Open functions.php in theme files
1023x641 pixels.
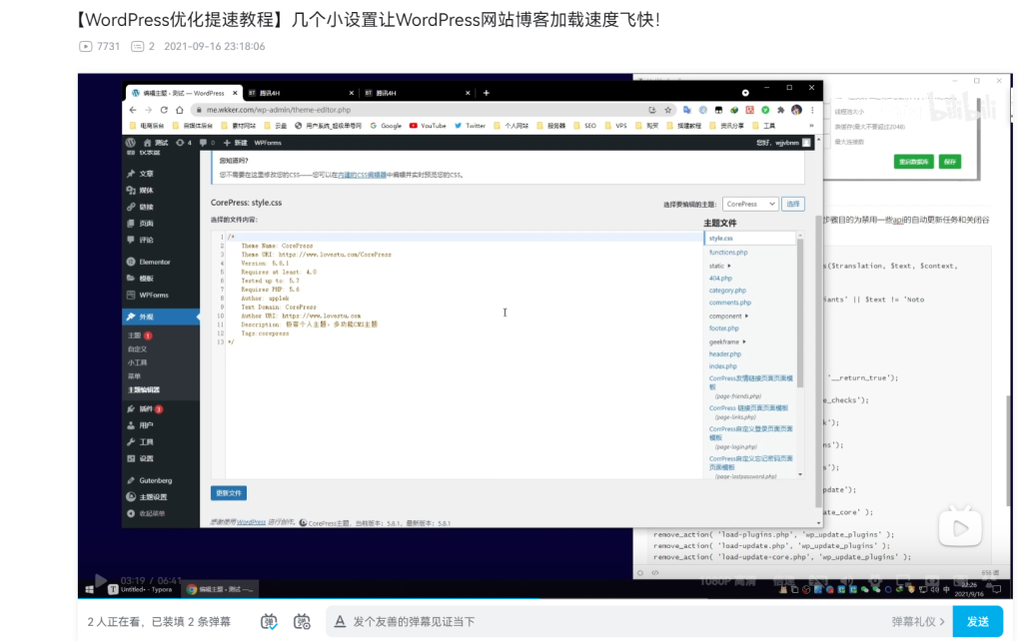[x=728, y=253]
